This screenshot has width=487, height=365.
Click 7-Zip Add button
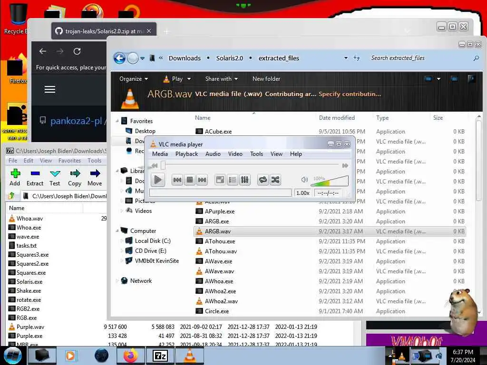15,178
